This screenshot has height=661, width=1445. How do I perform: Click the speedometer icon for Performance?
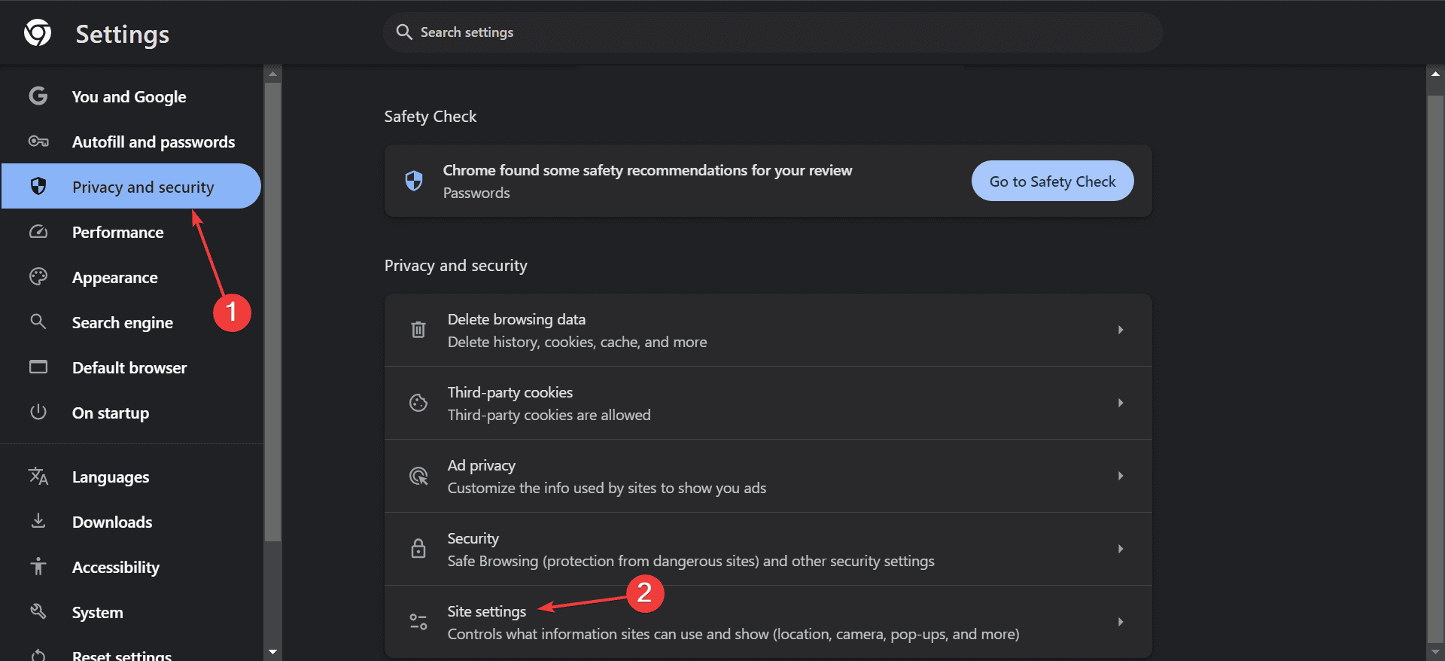click(x=38, y=232)
